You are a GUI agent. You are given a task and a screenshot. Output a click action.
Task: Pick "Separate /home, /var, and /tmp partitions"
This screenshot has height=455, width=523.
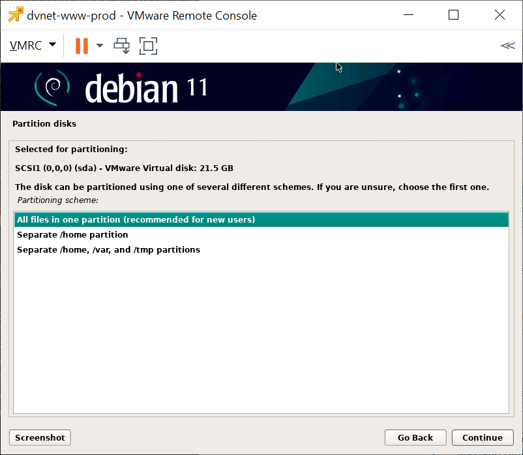108,250
